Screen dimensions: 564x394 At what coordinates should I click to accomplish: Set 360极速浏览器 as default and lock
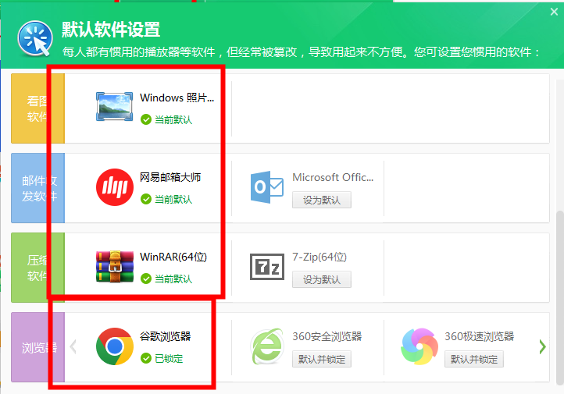[473, 359]
